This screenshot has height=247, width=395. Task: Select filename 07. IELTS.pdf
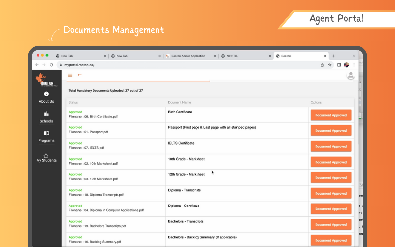pyautogui.click(x=86, y=148)
